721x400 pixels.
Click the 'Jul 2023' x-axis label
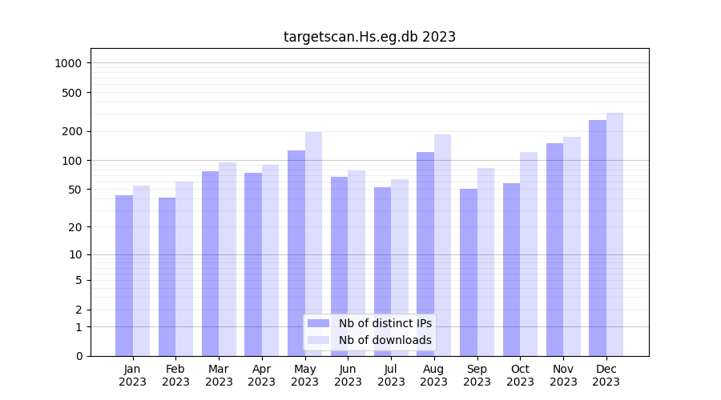coord(391,375)
